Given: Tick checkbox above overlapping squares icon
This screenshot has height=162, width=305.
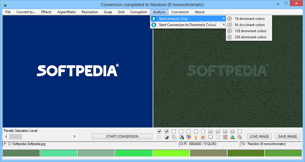Looking at the screenshot, I should [174, 132].
